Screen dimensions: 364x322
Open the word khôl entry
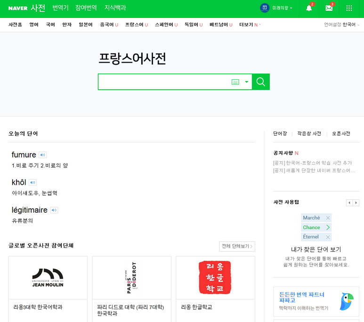[x=19, y=182]
